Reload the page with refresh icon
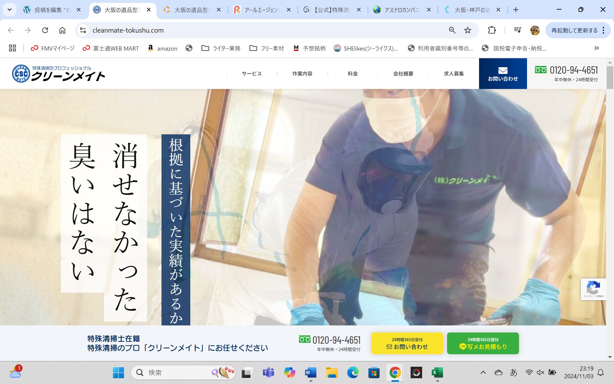 pyautogui.click(x=45, y=30)
